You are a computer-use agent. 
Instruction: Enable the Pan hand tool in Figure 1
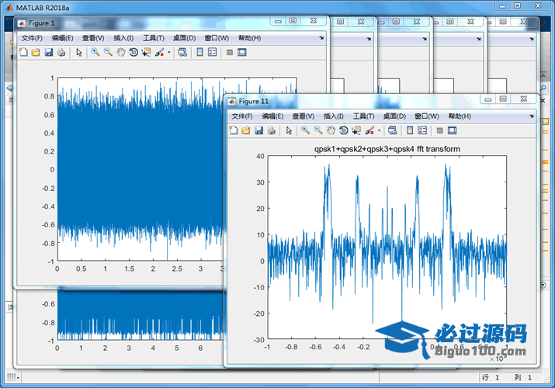coord(120,52)
